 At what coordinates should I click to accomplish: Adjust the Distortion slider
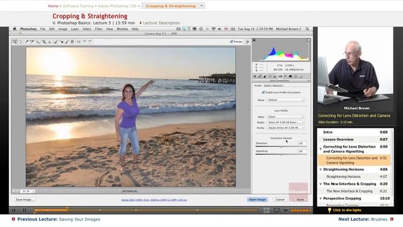[281, 146]
